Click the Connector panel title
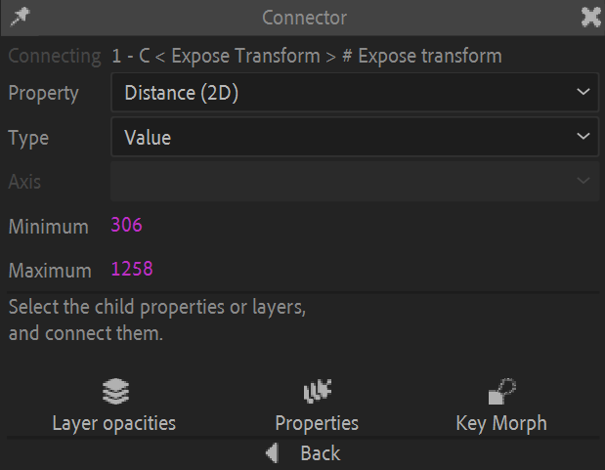 [304, 18]
